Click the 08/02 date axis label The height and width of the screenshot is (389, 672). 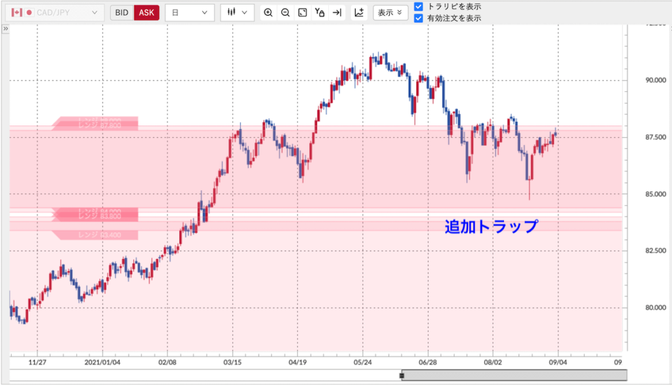493,363
